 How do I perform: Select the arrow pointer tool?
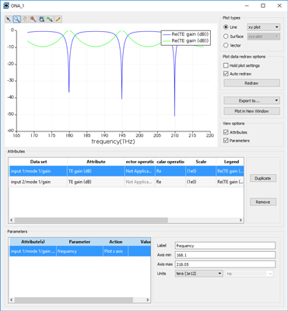pyautogui.click(x=9, y=19)
